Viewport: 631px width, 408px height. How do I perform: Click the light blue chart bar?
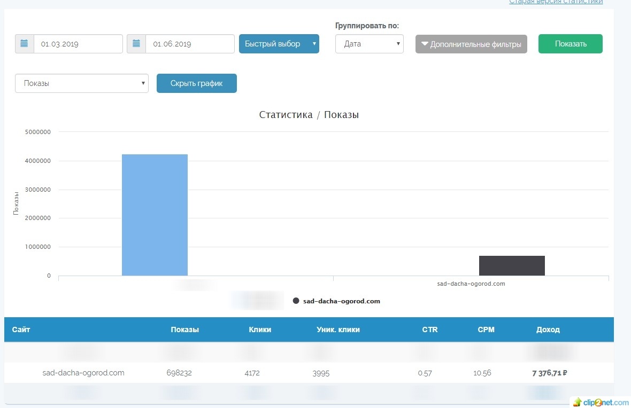pyautogui.click(x=155, y=215)
